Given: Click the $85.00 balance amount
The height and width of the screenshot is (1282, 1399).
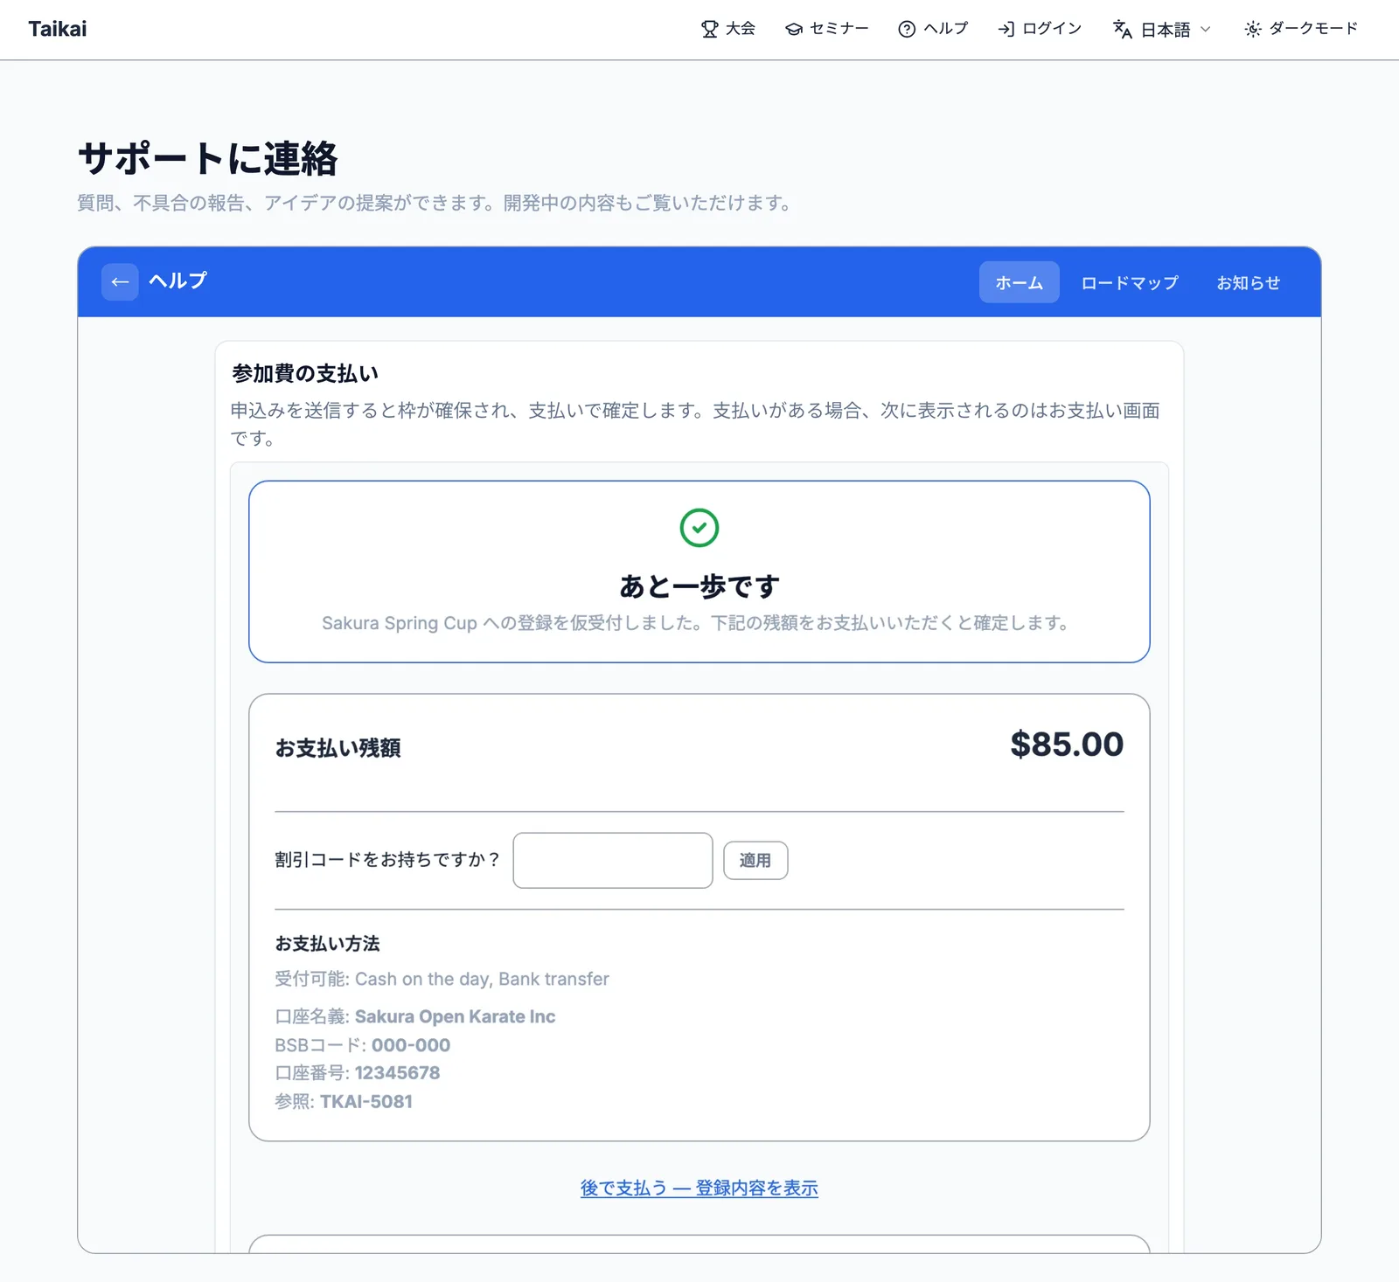Looking at the screenshot, I should [1067, 745].
